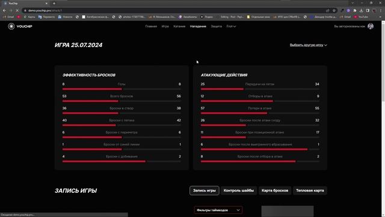Screen dimensions: 385x217
Task: Close the YouChip browser tab
Action: 46,4
